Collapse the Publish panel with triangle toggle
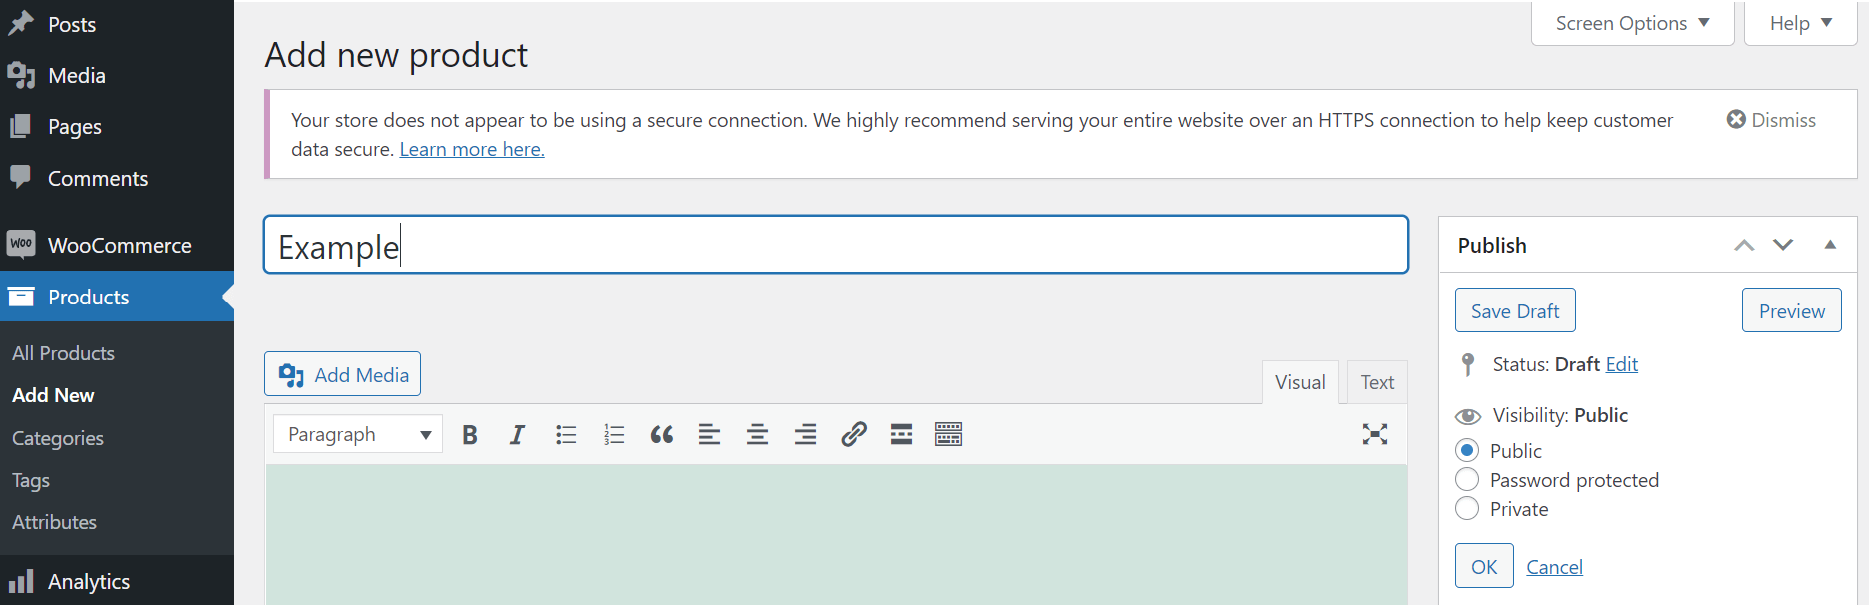Image resolution: width=1869 pixels, height=605 pixels. point(1830,245)
